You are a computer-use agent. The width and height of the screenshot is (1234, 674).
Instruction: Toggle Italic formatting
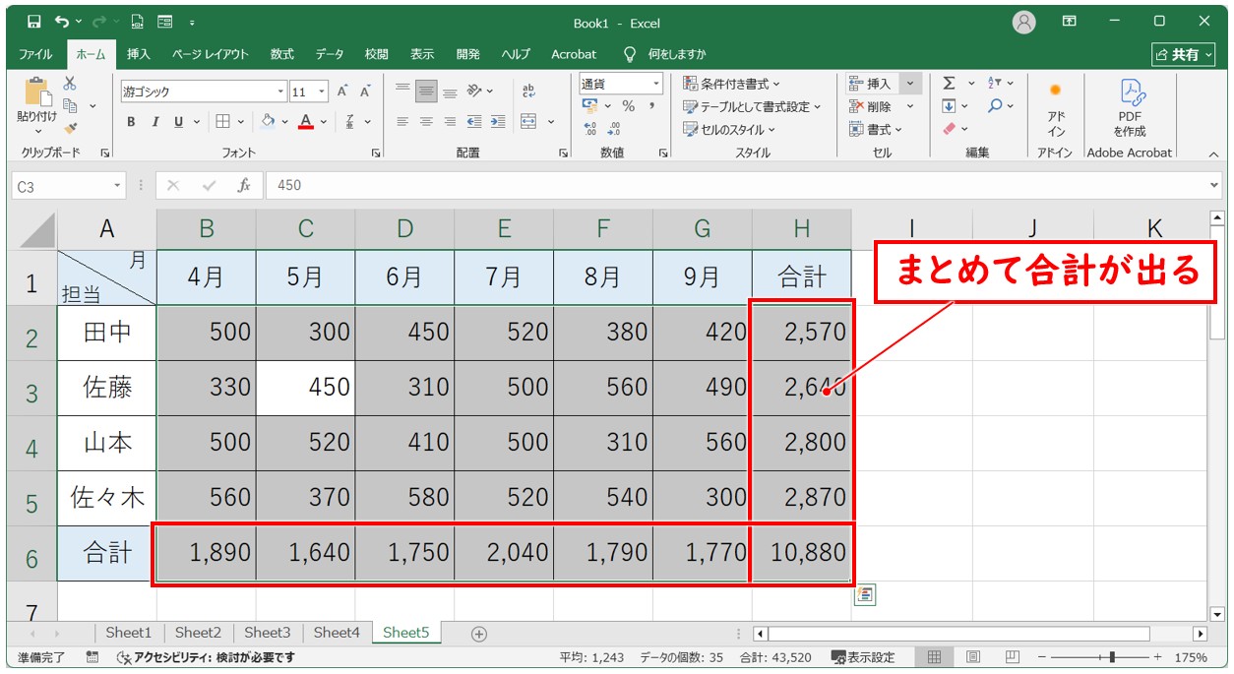click(x=154, y=122)
